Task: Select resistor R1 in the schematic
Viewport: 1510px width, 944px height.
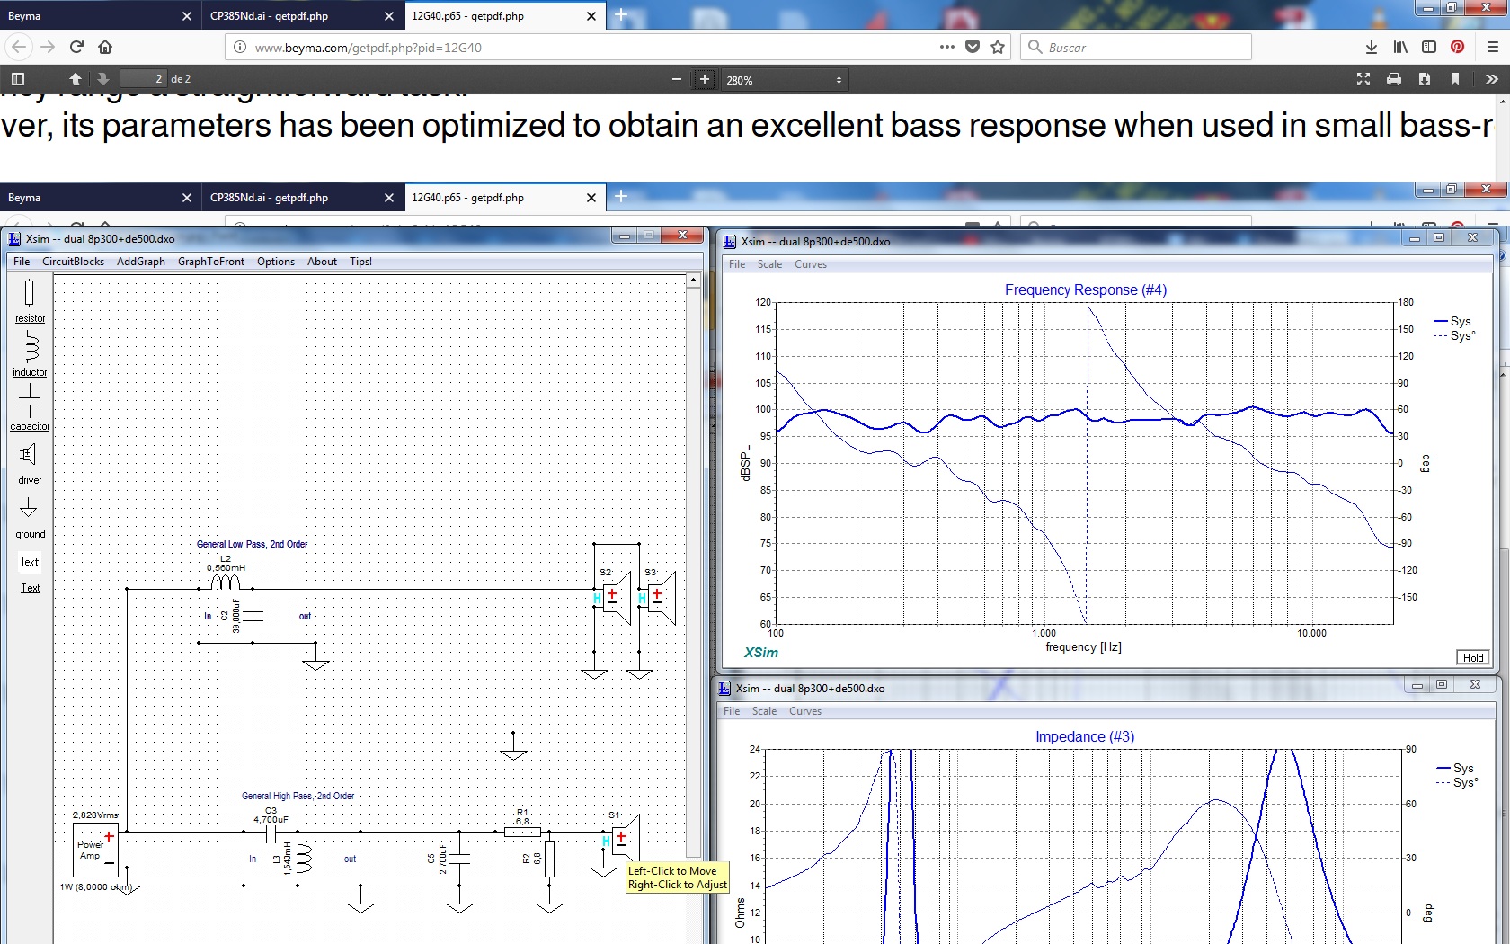Action: 522,832
